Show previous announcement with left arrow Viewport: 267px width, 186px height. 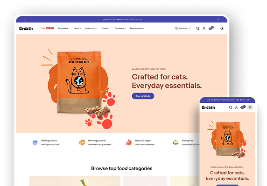point(25,20)
